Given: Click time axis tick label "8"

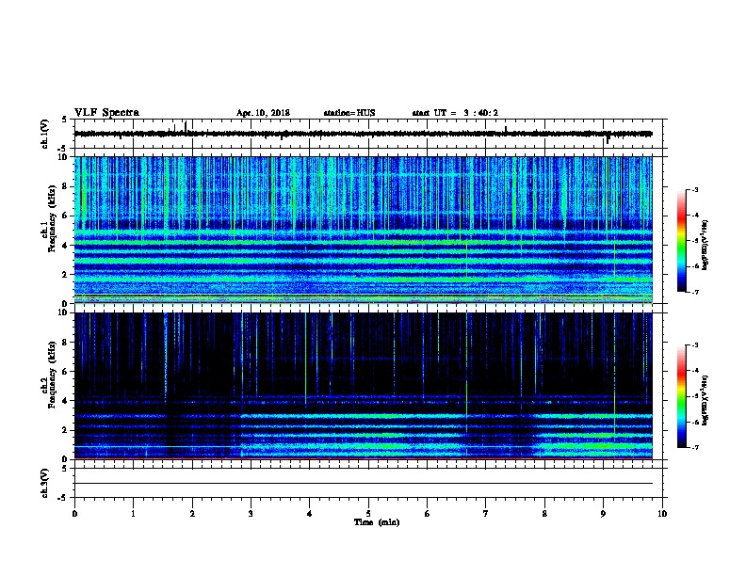Looking at the screenshot, I should [x=544, y=514].
